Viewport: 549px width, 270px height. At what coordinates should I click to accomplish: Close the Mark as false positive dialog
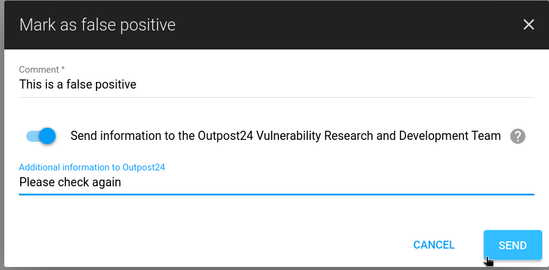[529, 24]
